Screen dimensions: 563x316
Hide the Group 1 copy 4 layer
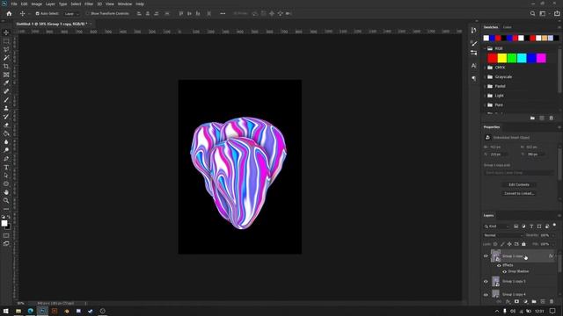point(486,295)
